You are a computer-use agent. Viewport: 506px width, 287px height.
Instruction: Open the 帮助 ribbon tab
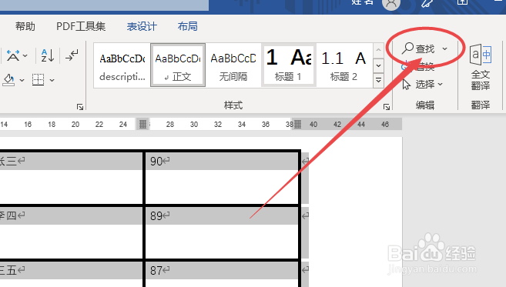[25, 26]
